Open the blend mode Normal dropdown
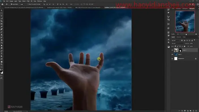The image size is (199, 112). click(x=178, y=44)
